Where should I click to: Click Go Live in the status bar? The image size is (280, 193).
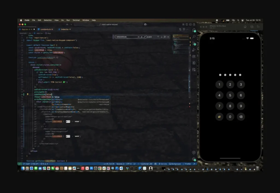pos(163,164)
